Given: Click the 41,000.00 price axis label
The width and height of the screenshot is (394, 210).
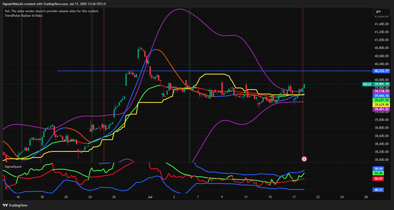Looking at the screenshot, I should point(382,40).
